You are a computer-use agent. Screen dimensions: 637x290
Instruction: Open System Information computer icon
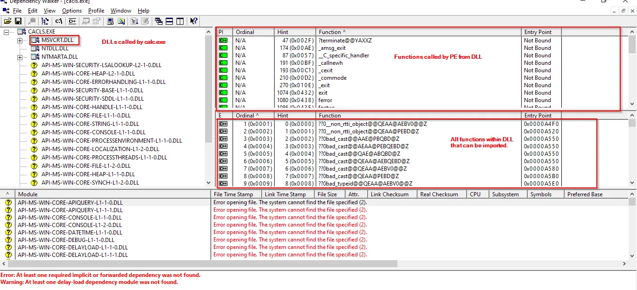pyautogui.click(x=110, y=21)
